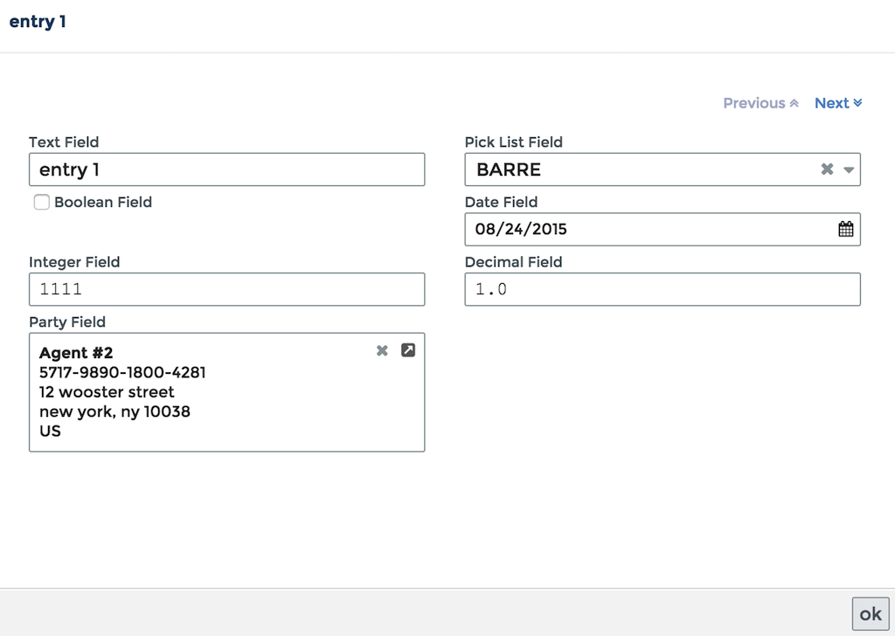
Task: Click the Party Field label
Action: tap(67, 321)
